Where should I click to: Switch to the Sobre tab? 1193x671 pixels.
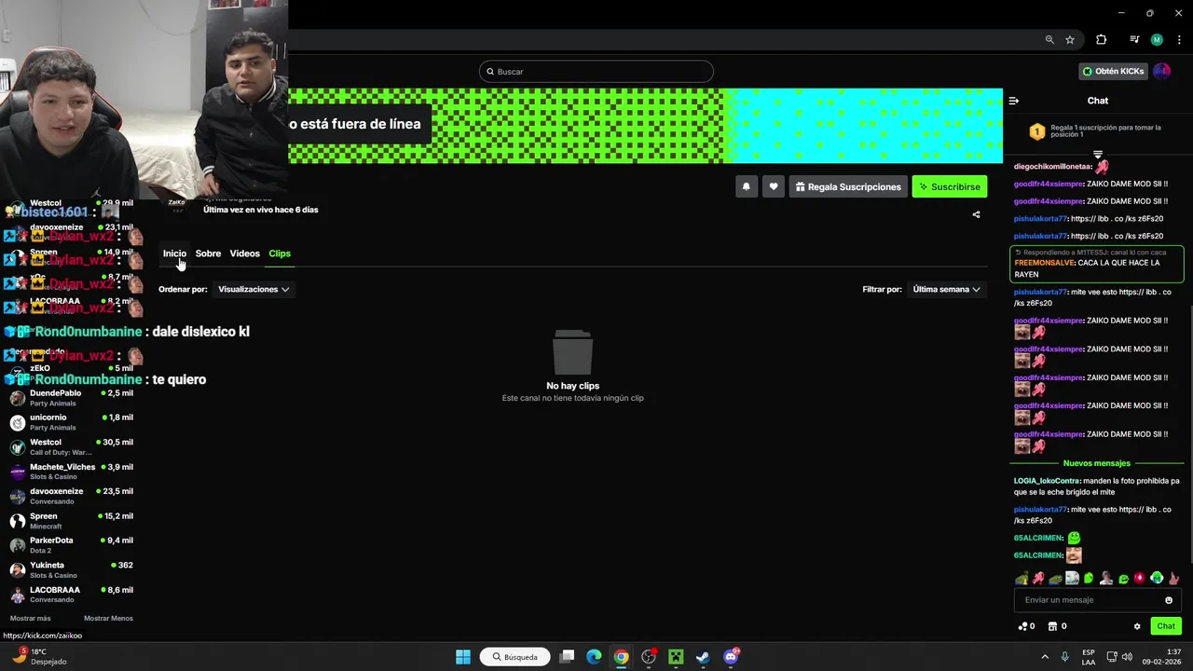[x=208, y=253]
